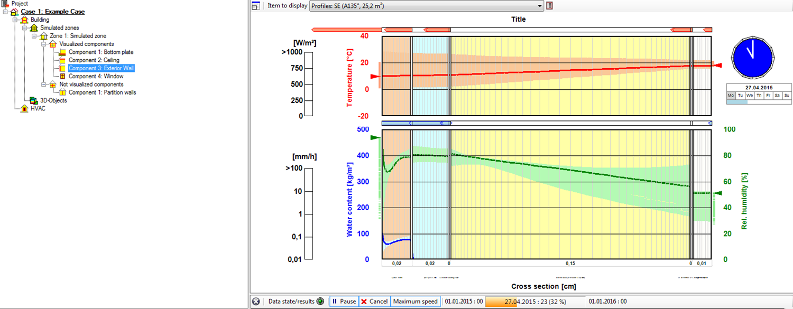Cancel the simulation run
The image size is (793, 309).
374,302
